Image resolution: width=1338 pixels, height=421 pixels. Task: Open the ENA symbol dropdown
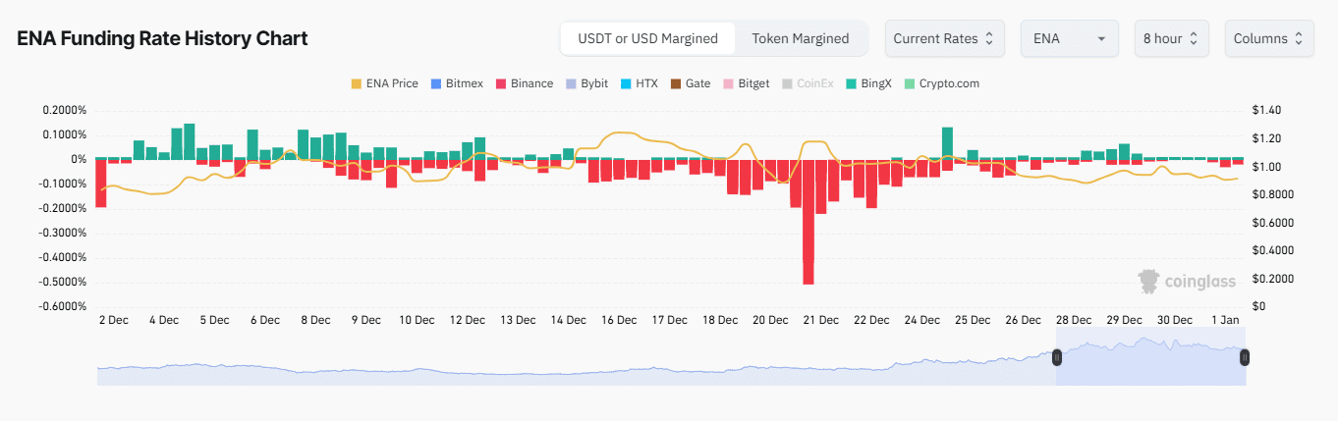(1070, 38)
